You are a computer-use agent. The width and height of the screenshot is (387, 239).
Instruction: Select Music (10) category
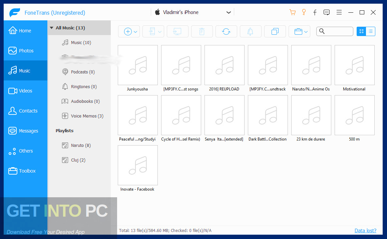tap(79, 42)
